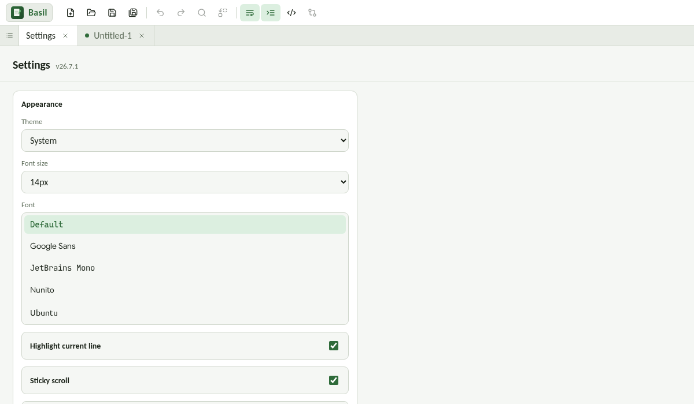The image size is (694, 404).
Task: Click the find and replace icon
Action: [223, 13]
